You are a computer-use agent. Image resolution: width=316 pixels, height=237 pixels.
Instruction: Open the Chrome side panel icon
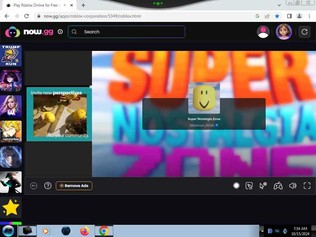pyautogui.click(x=289, y=16)
